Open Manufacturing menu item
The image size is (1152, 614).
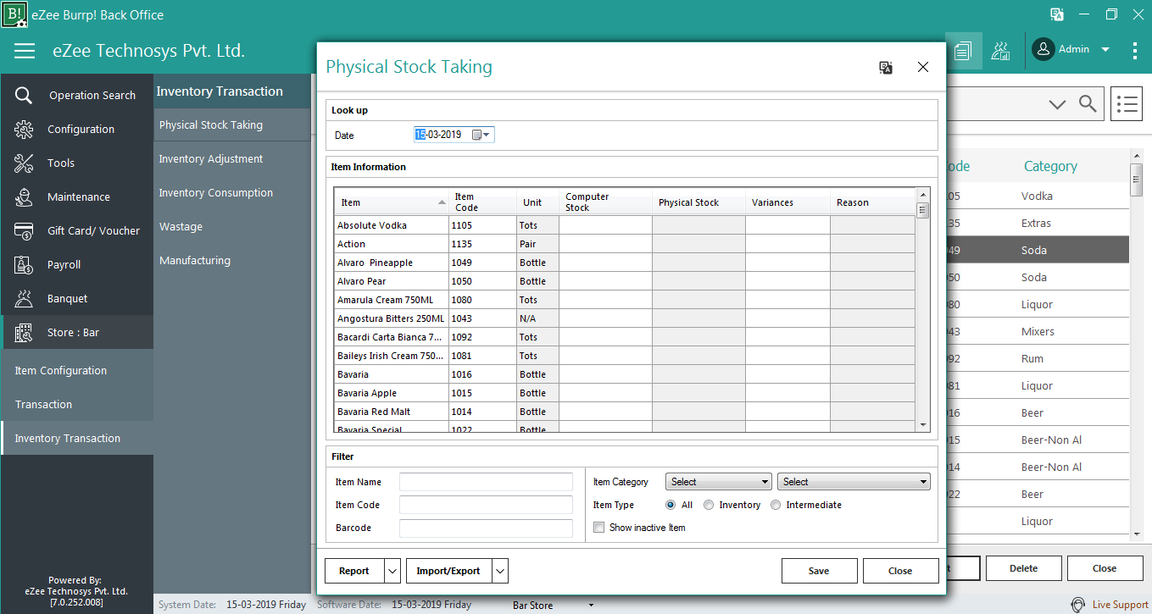[x=232, y=260]
